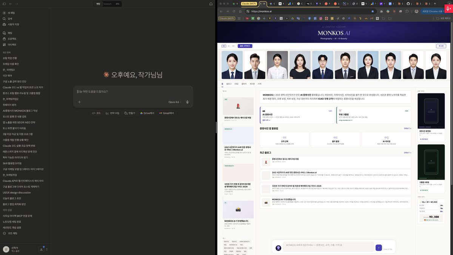Send message with purple arrow button

pos(379,247)
